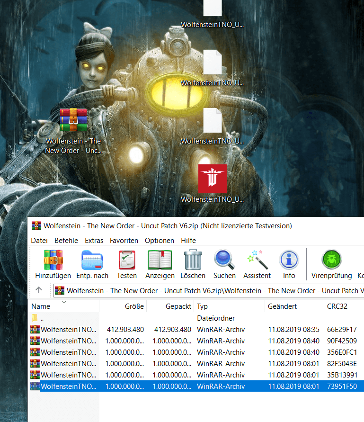Select the file with CRC32 66E29F17
The image size is (364, 422).
coord(195,330)
